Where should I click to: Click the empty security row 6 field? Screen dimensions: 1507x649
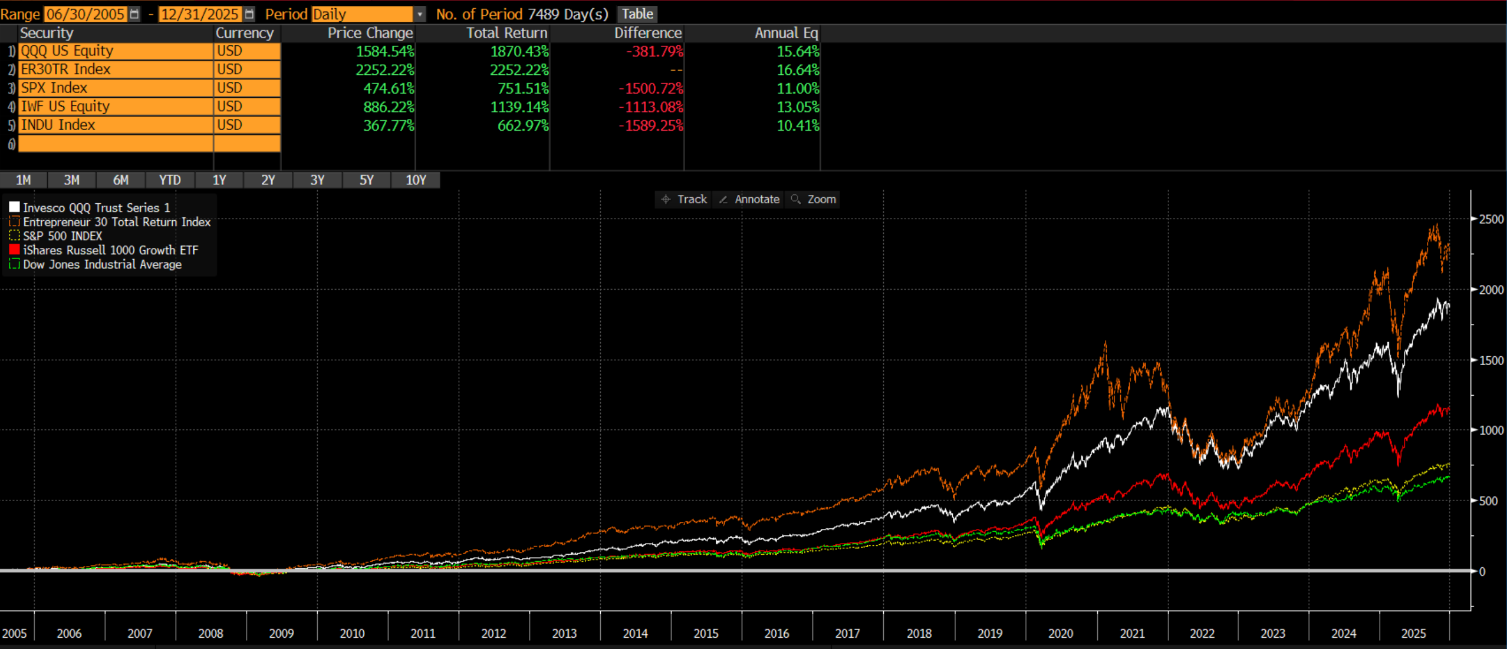point(115,144)
